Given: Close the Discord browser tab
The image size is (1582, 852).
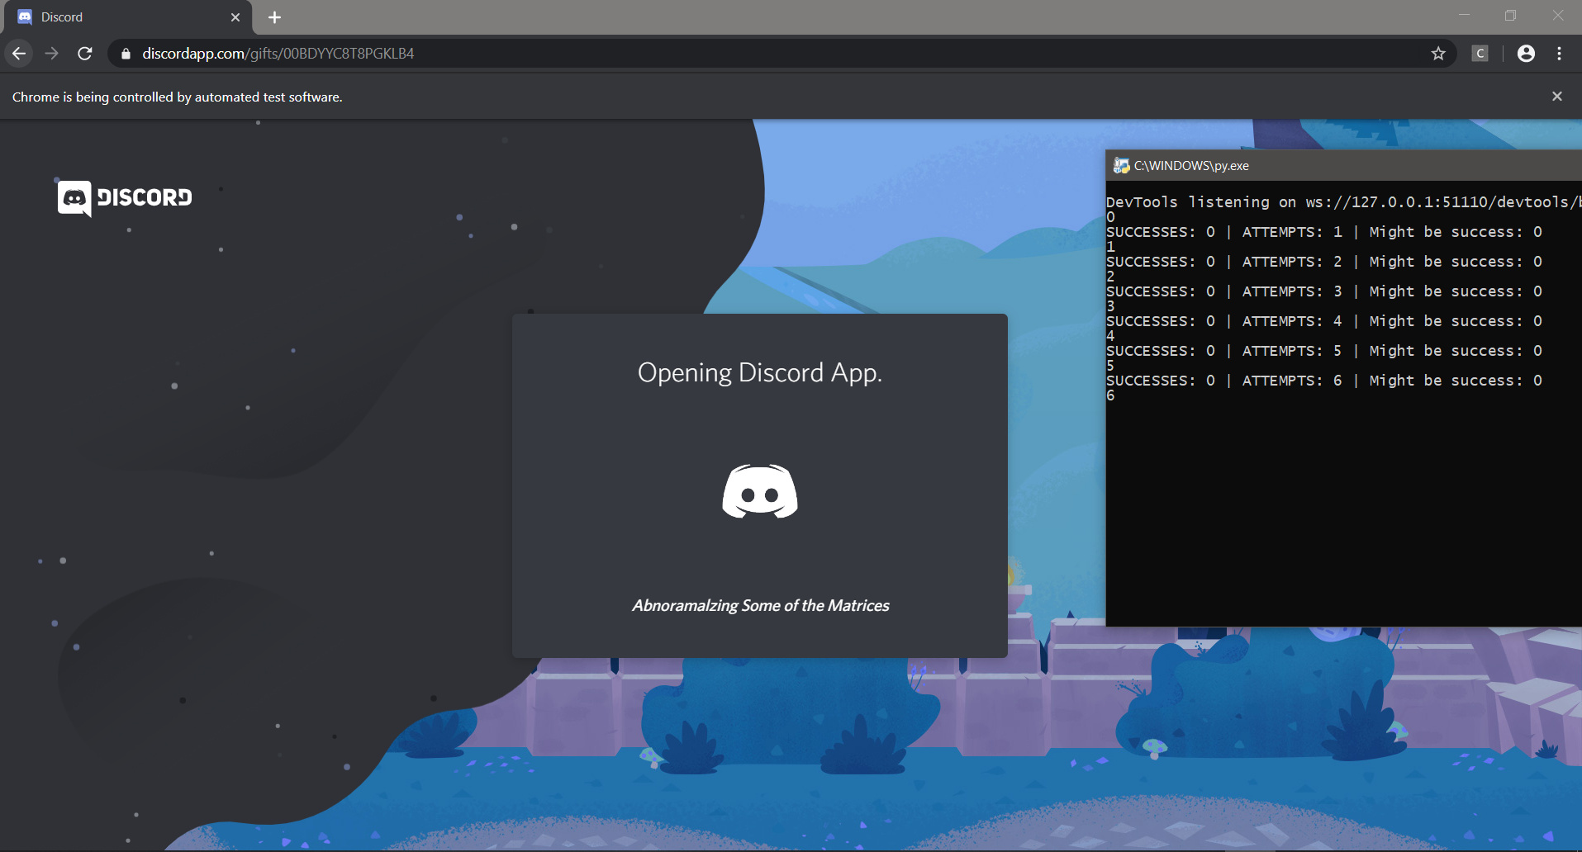Looking at the screenshot, I should (x=235, y=17).
